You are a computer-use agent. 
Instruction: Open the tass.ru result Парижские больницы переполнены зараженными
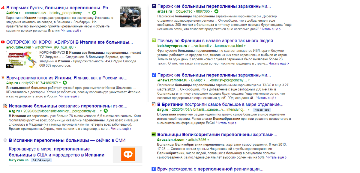click(x=214, y=6)
